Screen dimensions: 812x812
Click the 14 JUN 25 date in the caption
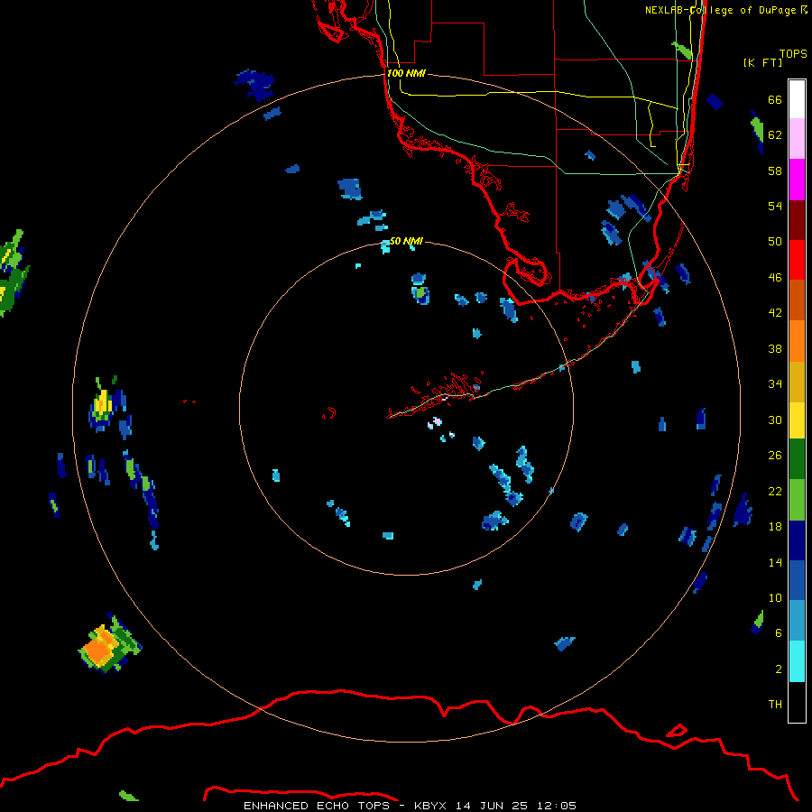[x=492, y=806]
